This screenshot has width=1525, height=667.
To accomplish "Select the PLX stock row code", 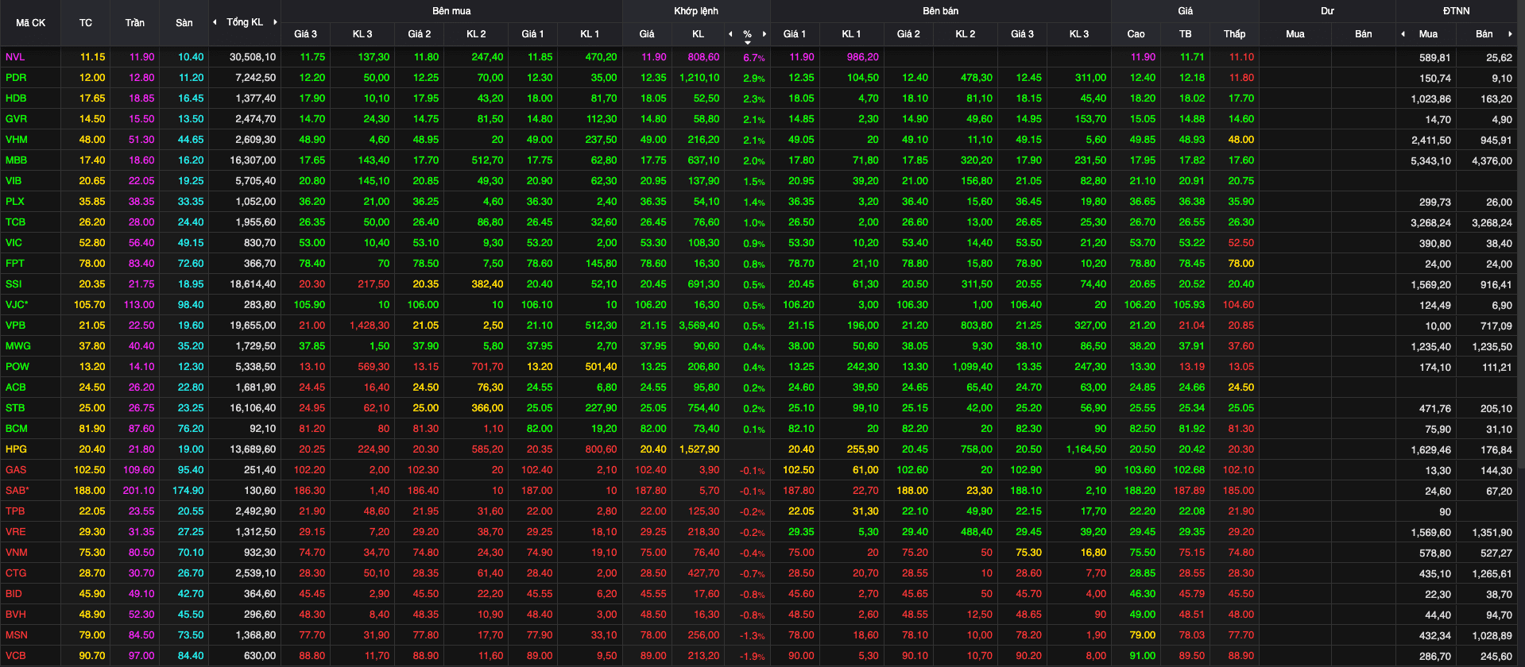I will click(15, 202).
